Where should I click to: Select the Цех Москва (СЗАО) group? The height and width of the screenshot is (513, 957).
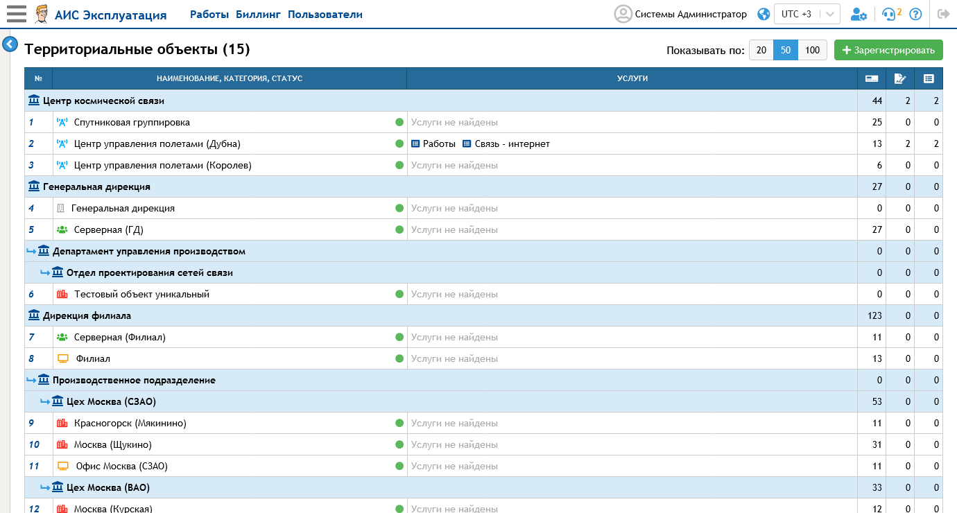point(111,401)
